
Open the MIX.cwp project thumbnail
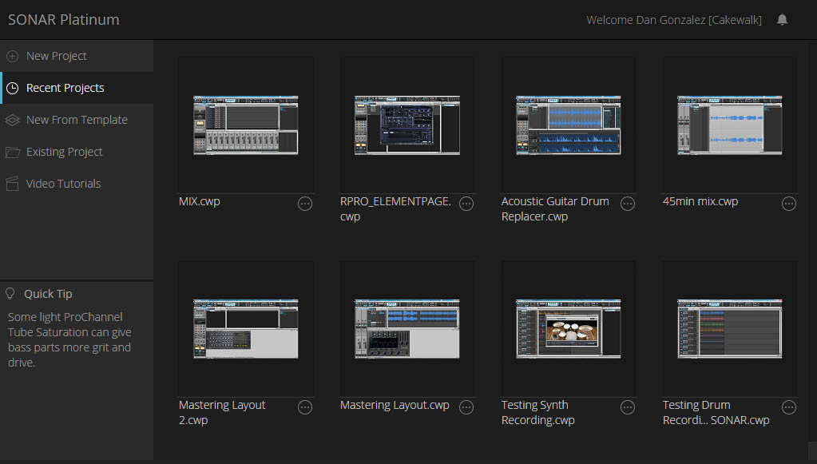245,125
